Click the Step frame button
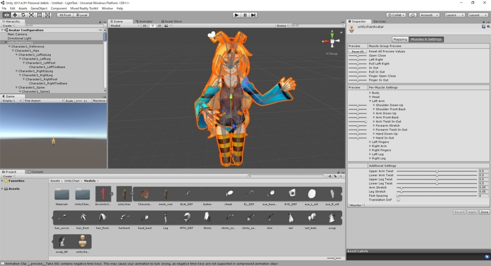The image size is (491, 266). point(253,15)
